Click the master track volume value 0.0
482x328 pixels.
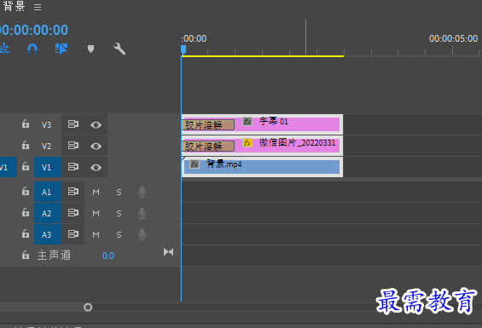click(x=107, y=256)
